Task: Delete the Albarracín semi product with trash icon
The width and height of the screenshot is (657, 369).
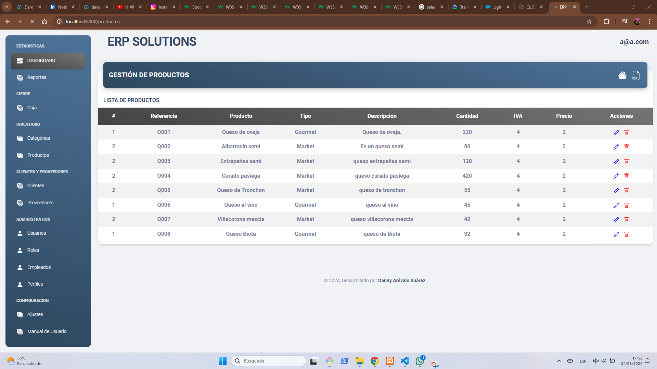Action: 626,147
